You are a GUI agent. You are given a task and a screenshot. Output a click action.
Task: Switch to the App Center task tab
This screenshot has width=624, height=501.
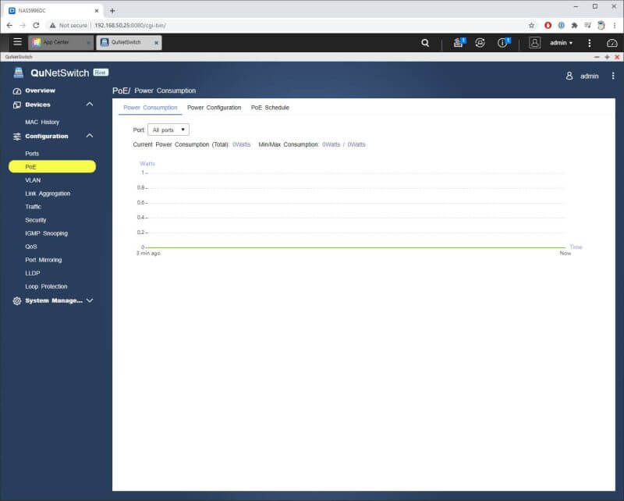pyautogui.click(x=61, y=42)
